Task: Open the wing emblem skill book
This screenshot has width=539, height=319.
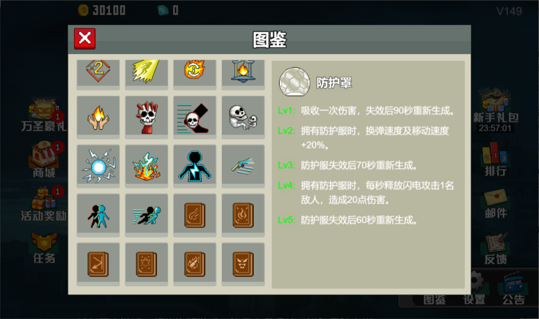Action: click(195, 215)
